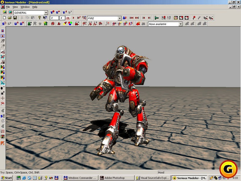
Task: Open the File menu
Action: (8, 7)
